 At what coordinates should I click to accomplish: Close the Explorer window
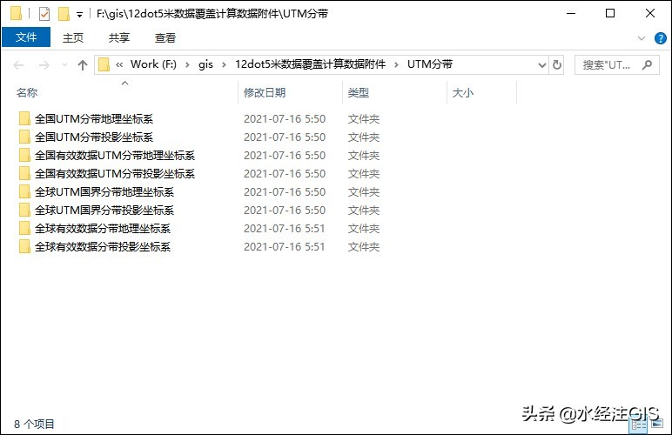[649, 13]
